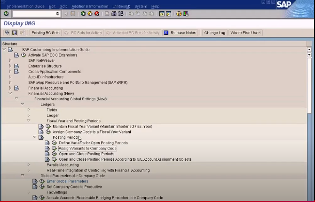Open the Additional Information menu

pos(90,7)
